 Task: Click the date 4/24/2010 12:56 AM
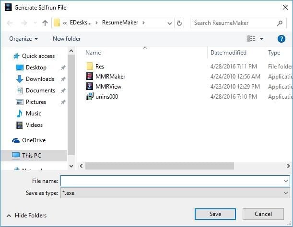pyautogui.click(x=235, y=77)
